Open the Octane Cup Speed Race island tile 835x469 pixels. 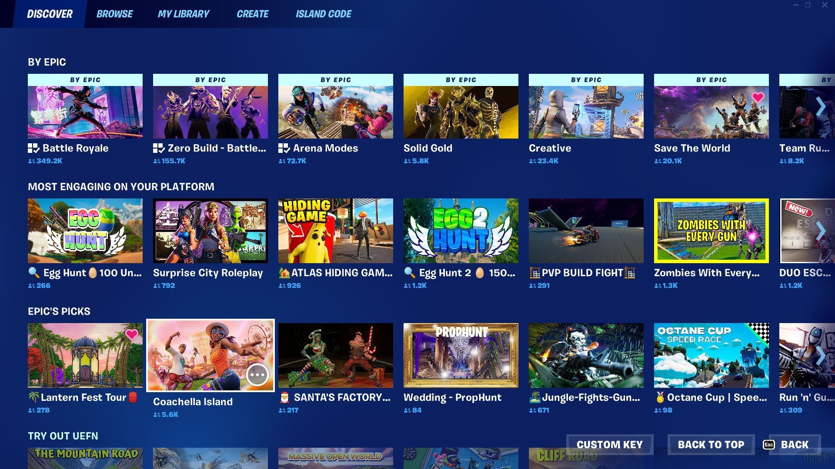[711, 355]
